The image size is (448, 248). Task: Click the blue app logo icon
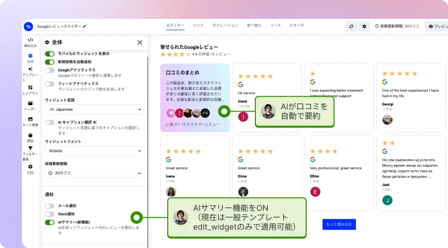click(28, 26)
